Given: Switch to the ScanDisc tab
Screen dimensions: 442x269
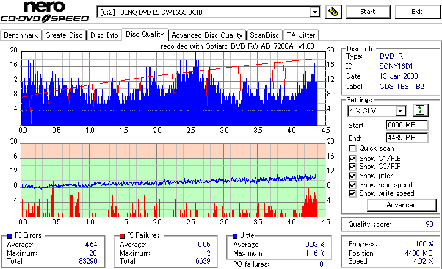Looking at the screenshot, I should click(x=264, y=35).
